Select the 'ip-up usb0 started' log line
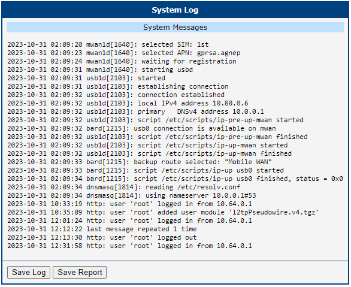 (x=146, y=171)
